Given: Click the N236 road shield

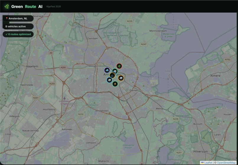Looking at the screenshot, I should 176,119.
